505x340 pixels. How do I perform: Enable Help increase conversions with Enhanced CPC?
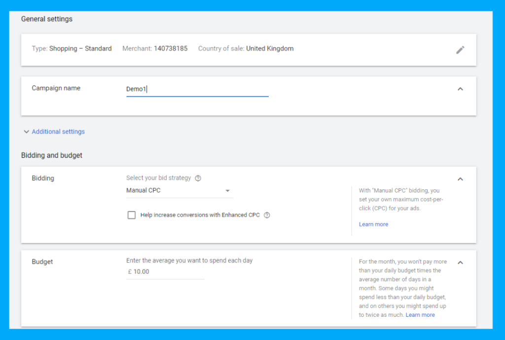pyautogui.click(x=132, y=215)
